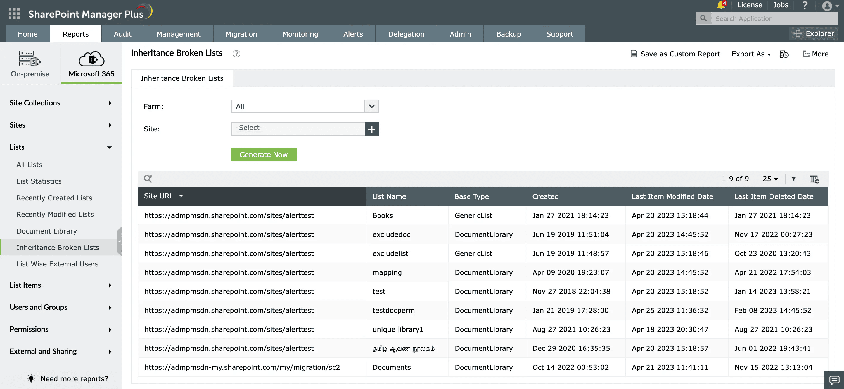The height and width of the screenshot is (389, 844).
Task: Click the filter funnel icon
Action: coord(793,179)
